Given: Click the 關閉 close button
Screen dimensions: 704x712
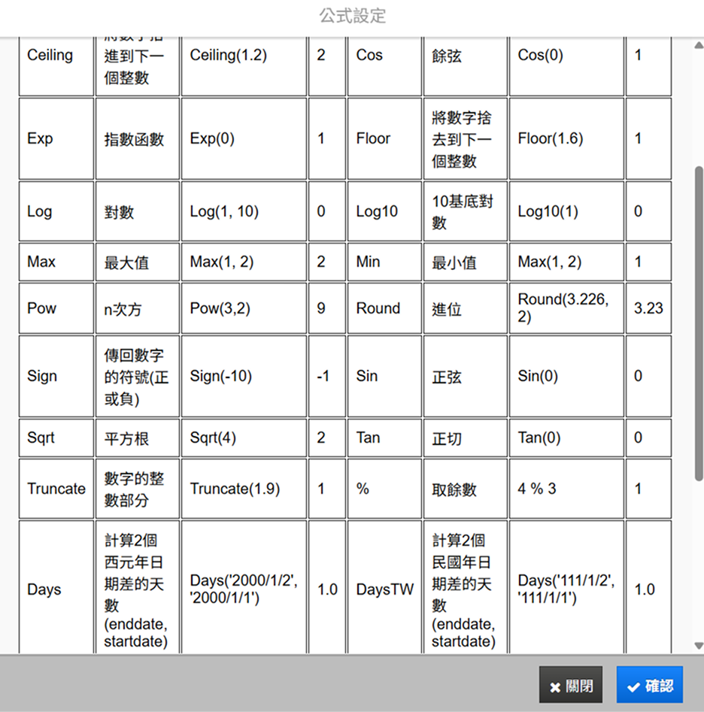Looking at the screenshot, I should pyautogui.click(x=570, y=686).
